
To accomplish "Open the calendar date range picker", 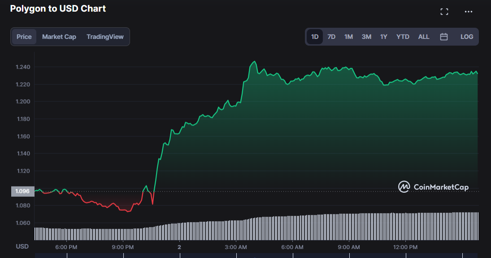I will point(444,37).
